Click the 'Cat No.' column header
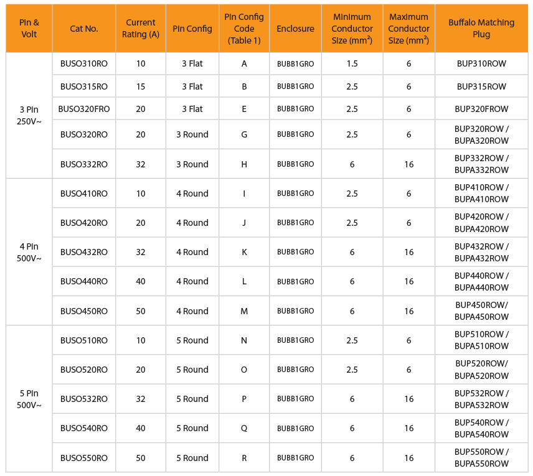 click(x=84, y=29)
